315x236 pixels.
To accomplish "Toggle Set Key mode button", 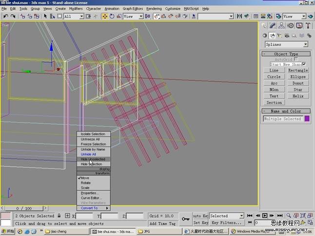I will tap(200, 222).
